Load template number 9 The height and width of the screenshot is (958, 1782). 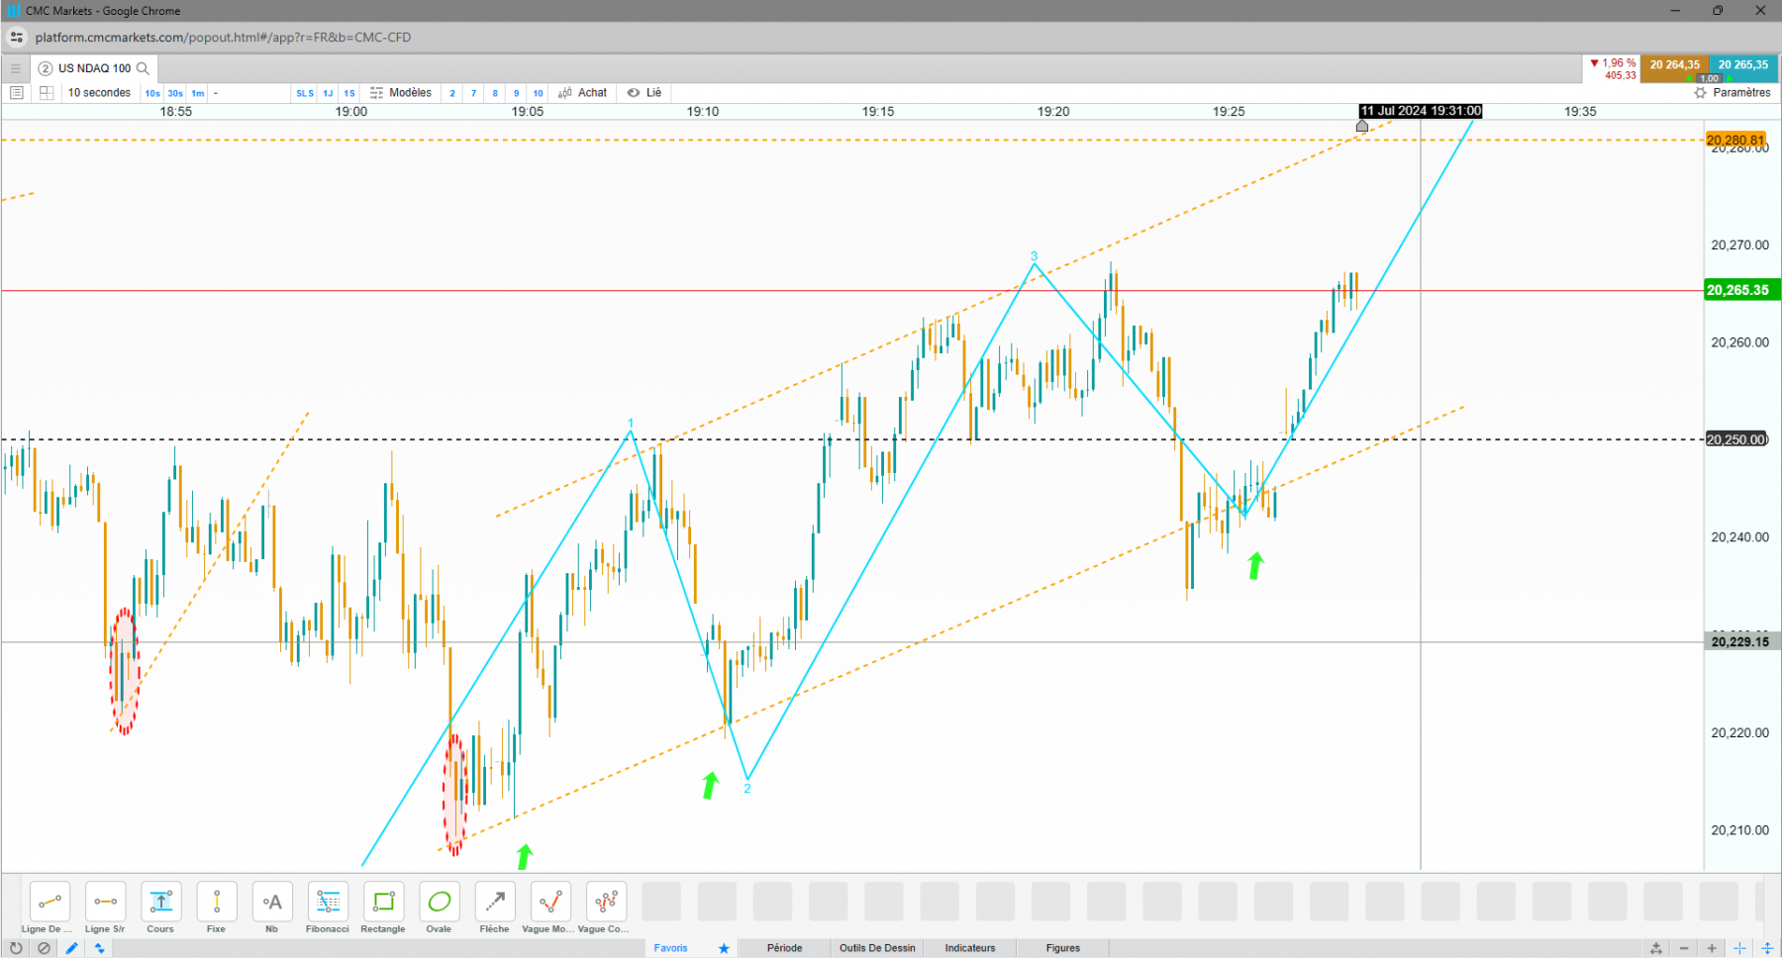(517, 93)
